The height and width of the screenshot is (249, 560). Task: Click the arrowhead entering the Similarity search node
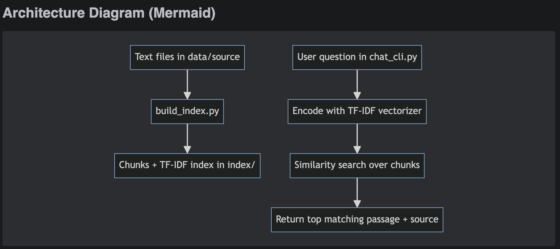[357, 150]
